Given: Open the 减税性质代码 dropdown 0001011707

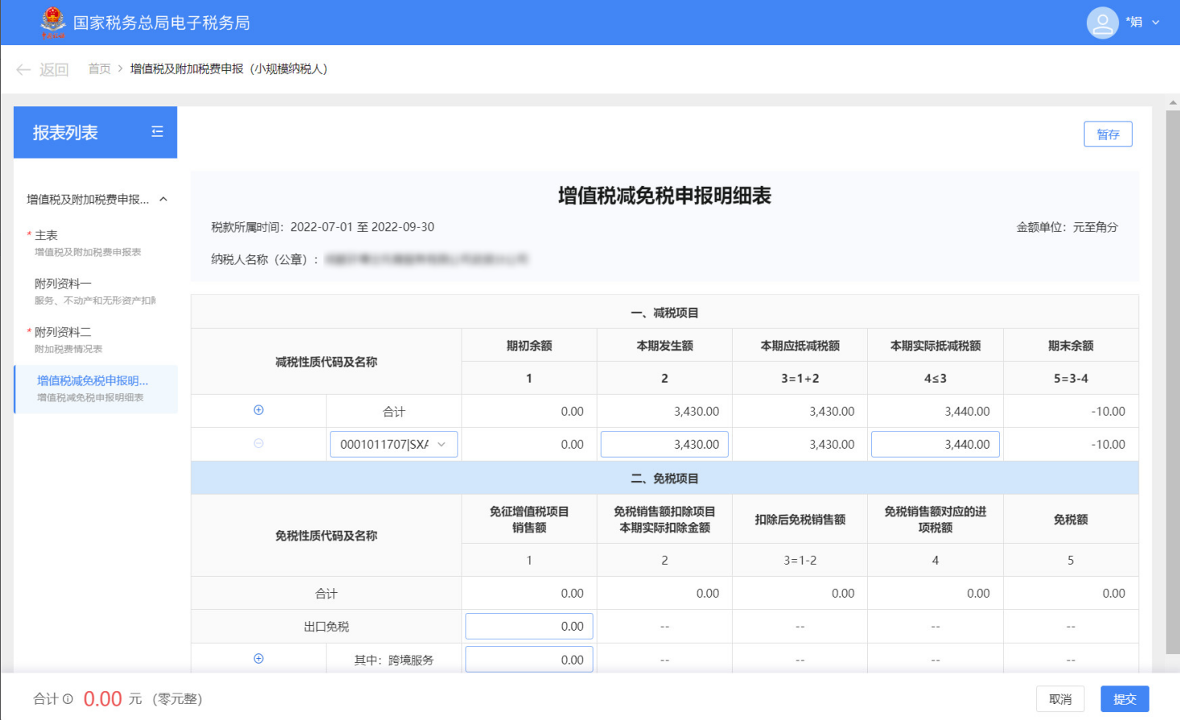Looking at the screenshot, I should (x=393, y=444).
